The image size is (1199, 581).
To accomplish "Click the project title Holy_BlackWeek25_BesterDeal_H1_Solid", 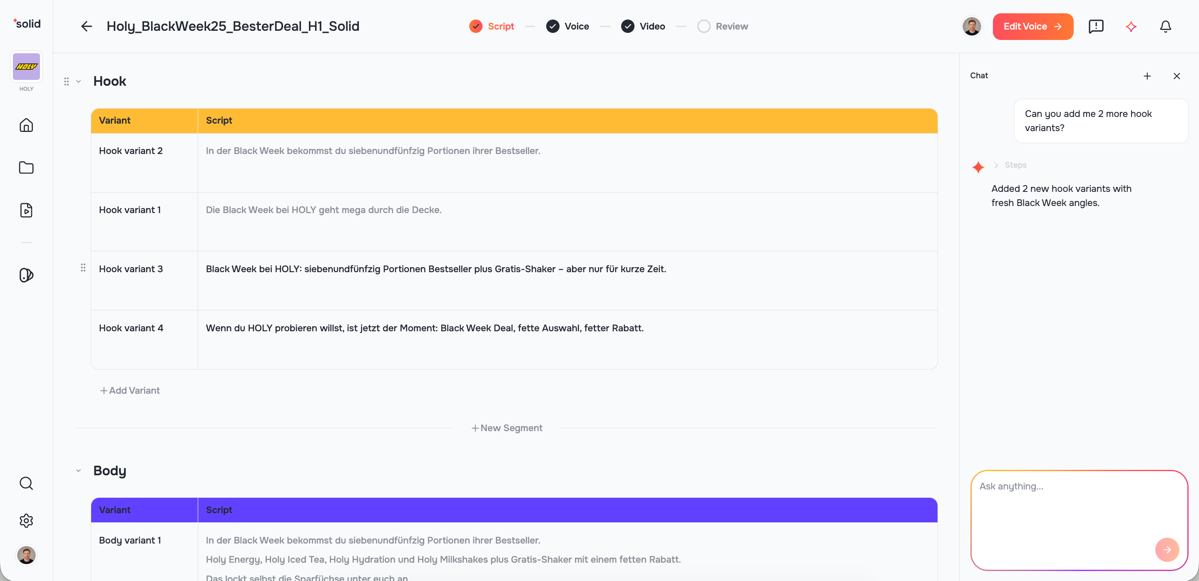I will pyautogui.click(x=233, y=27).
